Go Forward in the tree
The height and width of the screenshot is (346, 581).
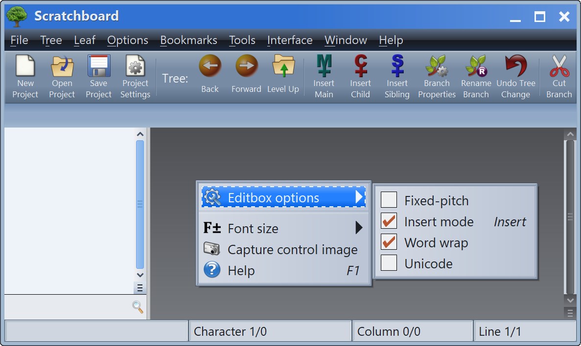(246, 74)
